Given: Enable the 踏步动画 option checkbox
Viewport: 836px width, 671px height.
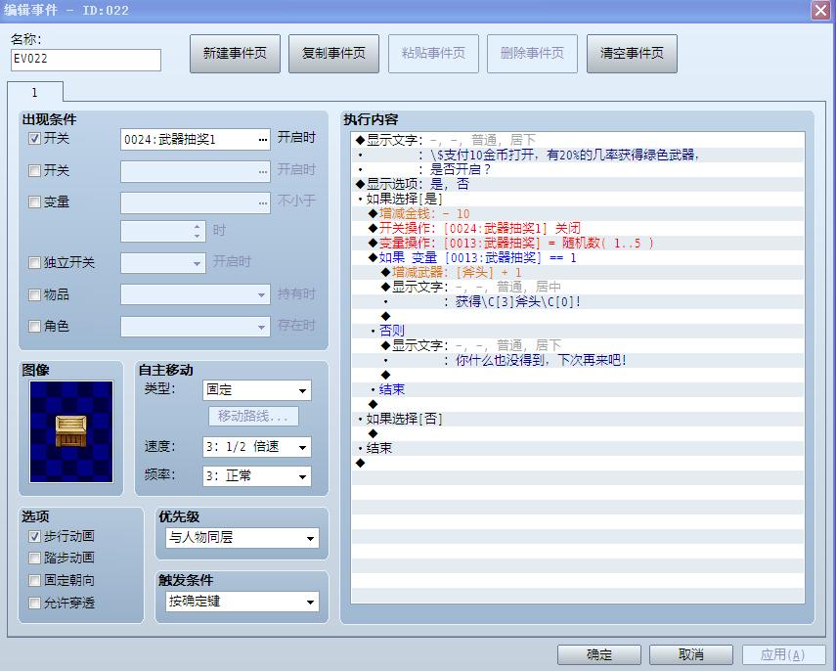Looking at the screenshot, I should point(34,558).
